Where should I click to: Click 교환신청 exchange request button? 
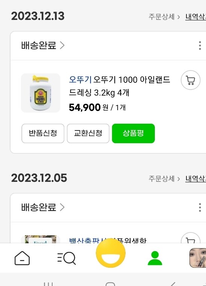click(88, 133)
